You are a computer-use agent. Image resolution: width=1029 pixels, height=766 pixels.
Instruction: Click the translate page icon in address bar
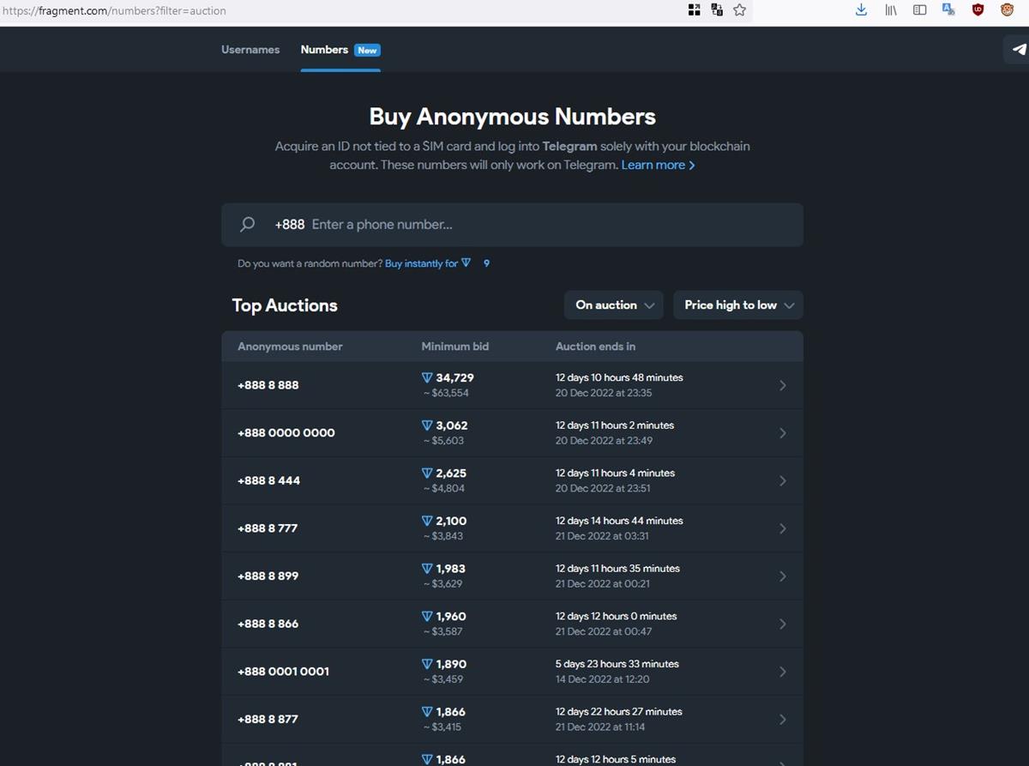coord(717,10)
